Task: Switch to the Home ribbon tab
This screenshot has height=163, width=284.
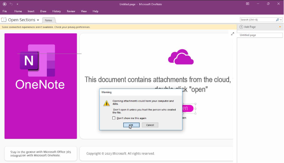Action: [x=18, y=11]
